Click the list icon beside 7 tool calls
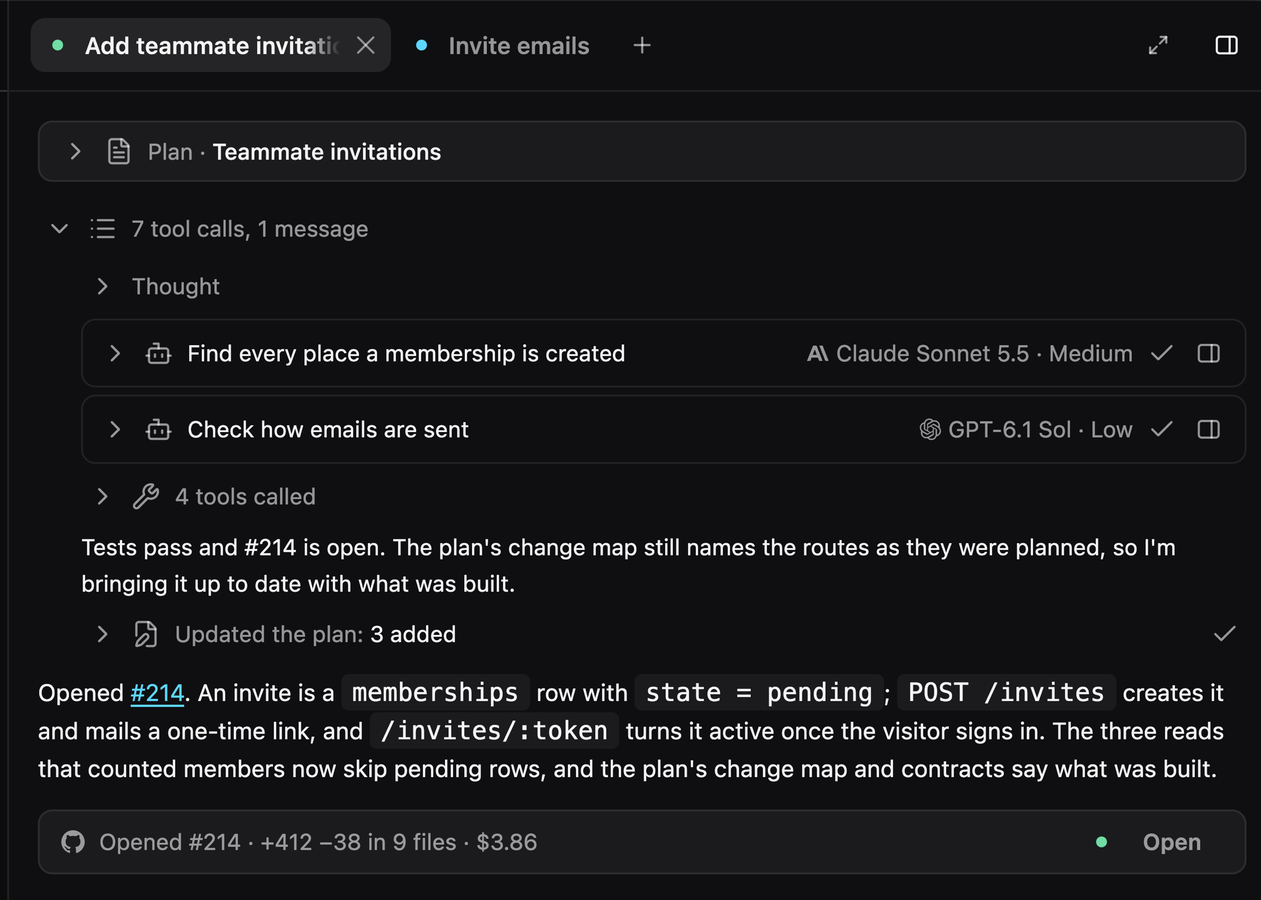The width and height of the screenshot is (1261, 900). (x=102, y=229)
